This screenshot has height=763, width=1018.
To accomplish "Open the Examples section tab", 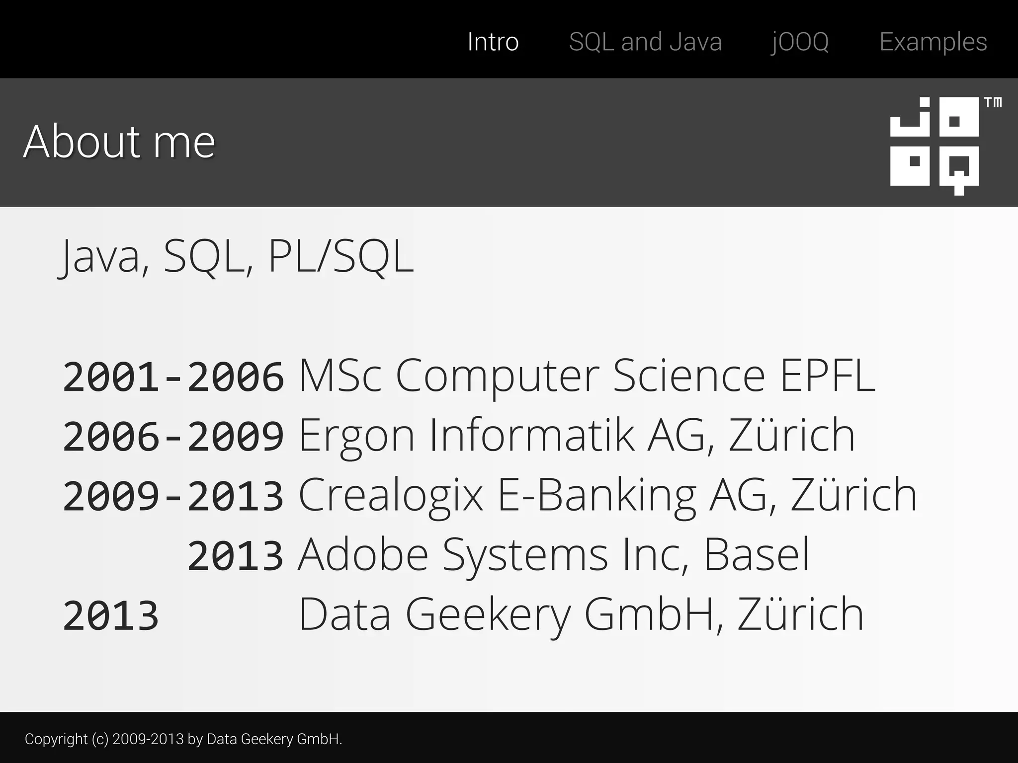I will tap(933, 43).
